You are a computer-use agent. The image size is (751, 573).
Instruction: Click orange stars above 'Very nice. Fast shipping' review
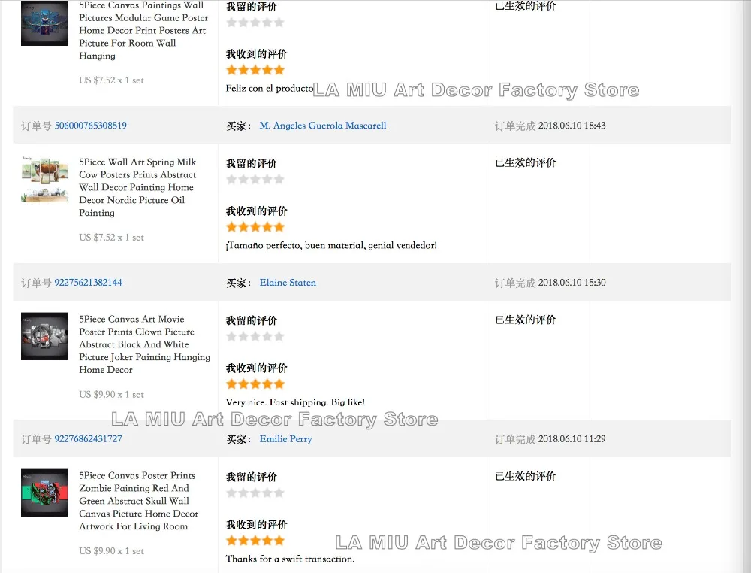pyautogui.click(x=255, y=384)
